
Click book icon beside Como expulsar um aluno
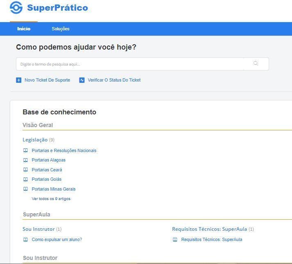pyautogui.click(x=25, y=239)
